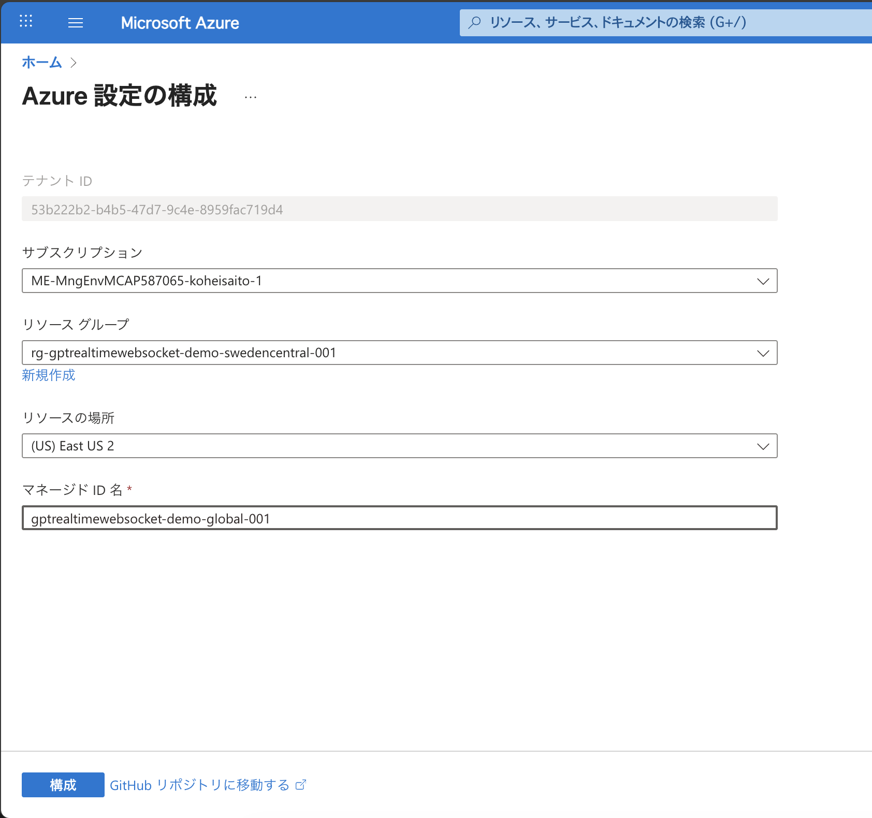872x818 pixels.
Task: Click the 構成 button
Action: tap(63, 785)
